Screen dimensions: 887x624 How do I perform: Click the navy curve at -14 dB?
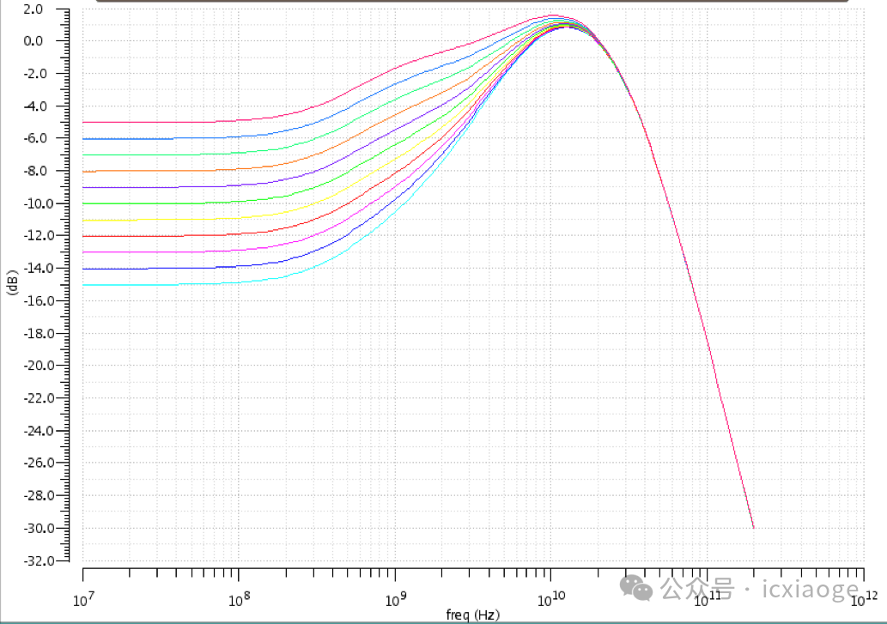[172, 268]
